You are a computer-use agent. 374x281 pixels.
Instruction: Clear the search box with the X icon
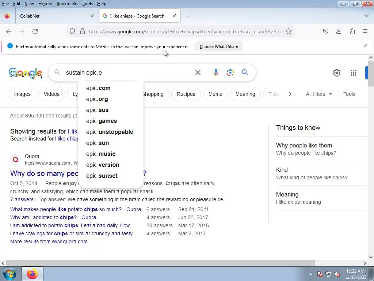point(198,72)
